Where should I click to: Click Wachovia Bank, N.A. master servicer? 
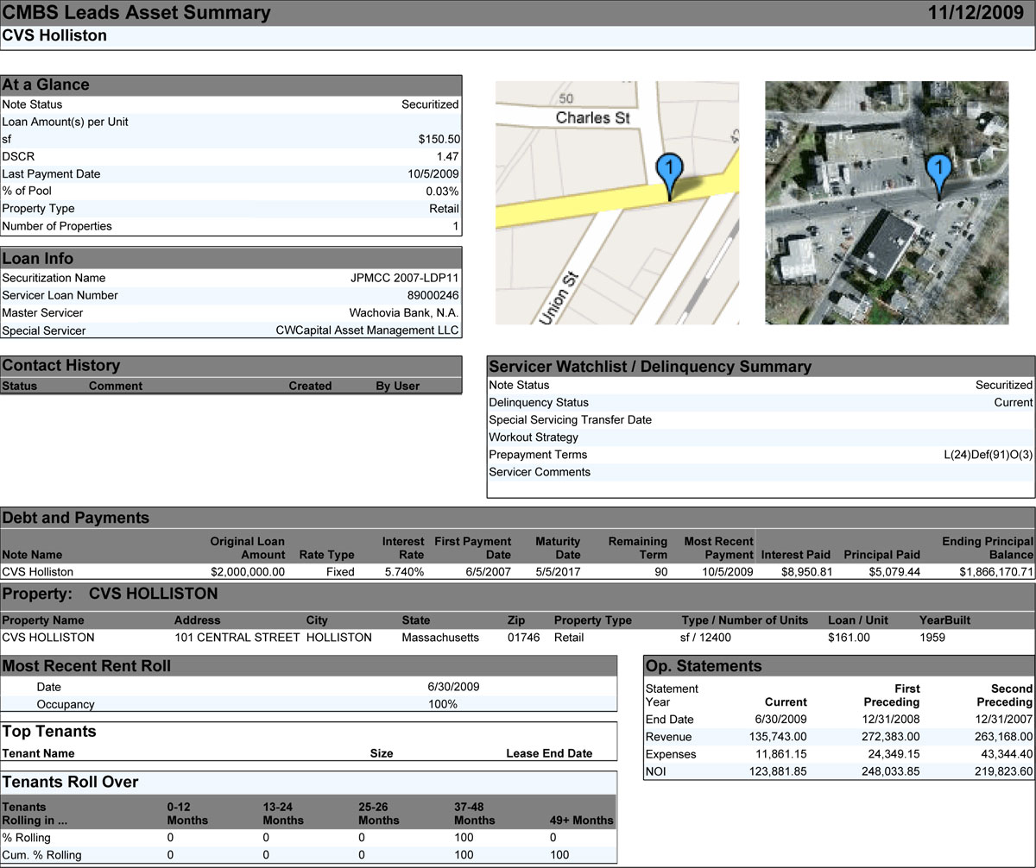pos(404,312)
